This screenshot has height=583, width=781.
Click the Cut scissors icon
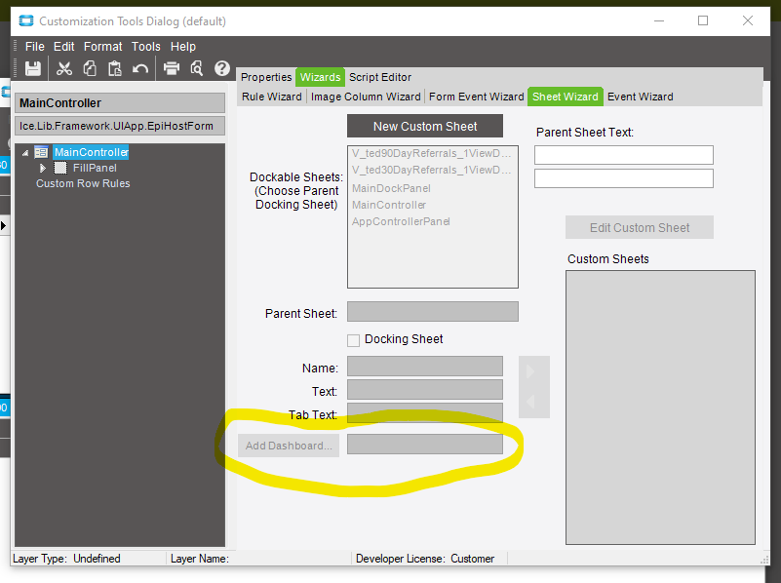(64, 68)
